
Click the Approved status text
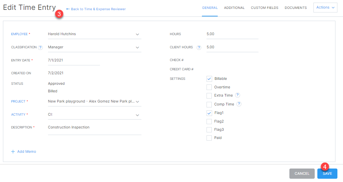point(56,83)
